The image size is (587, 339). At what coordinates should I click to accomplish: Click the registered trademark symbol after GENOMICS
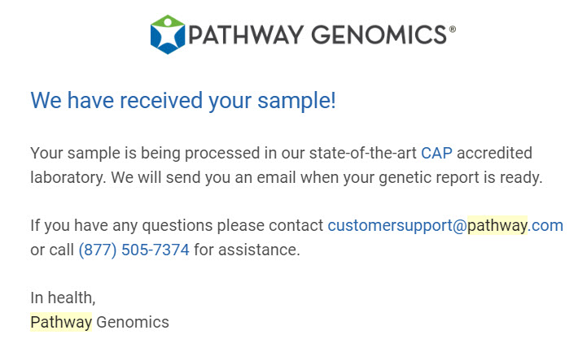tap(452, 28)
